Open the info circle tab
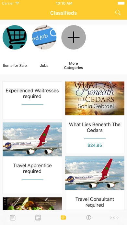The image size is (127, 225). (x=88, y=218)
